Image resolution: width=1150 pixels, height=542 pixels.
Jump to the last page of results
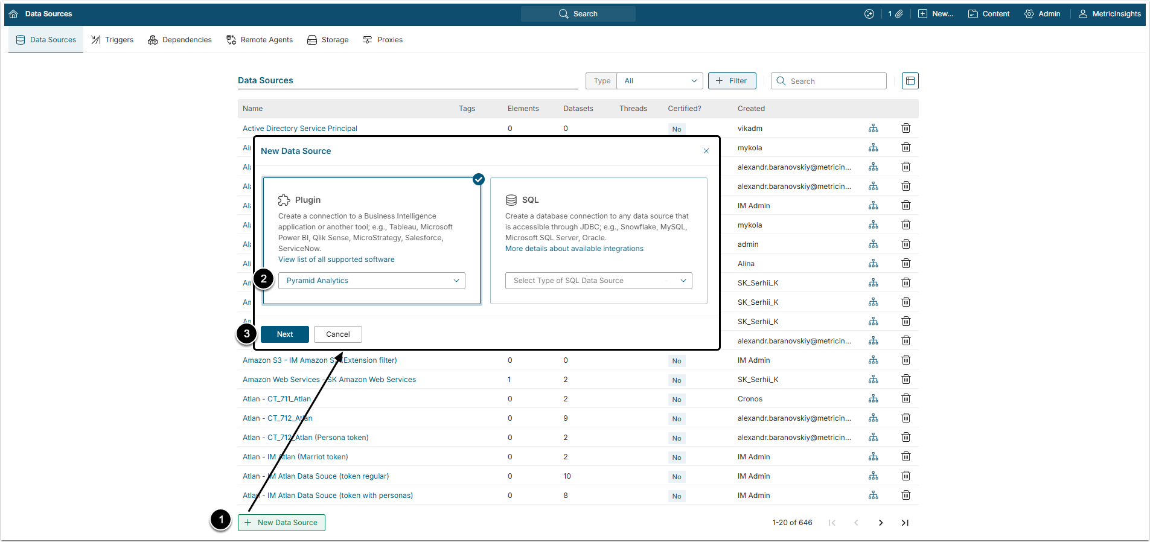(x=904, y=523)
